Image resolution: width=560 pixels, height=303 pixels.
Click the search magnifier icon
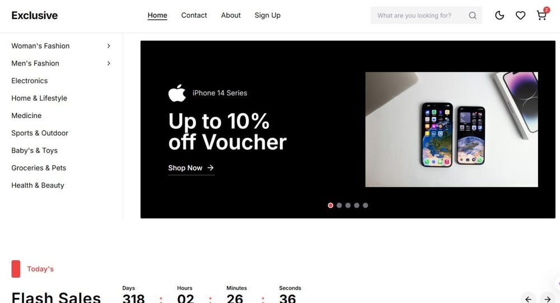pos(473,15)
